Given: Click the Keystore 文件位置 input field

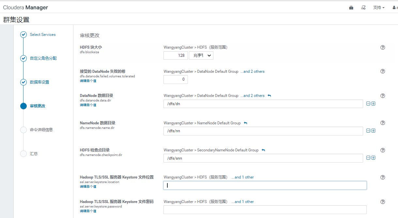Looking at the screenshot, I should point(265,185).
